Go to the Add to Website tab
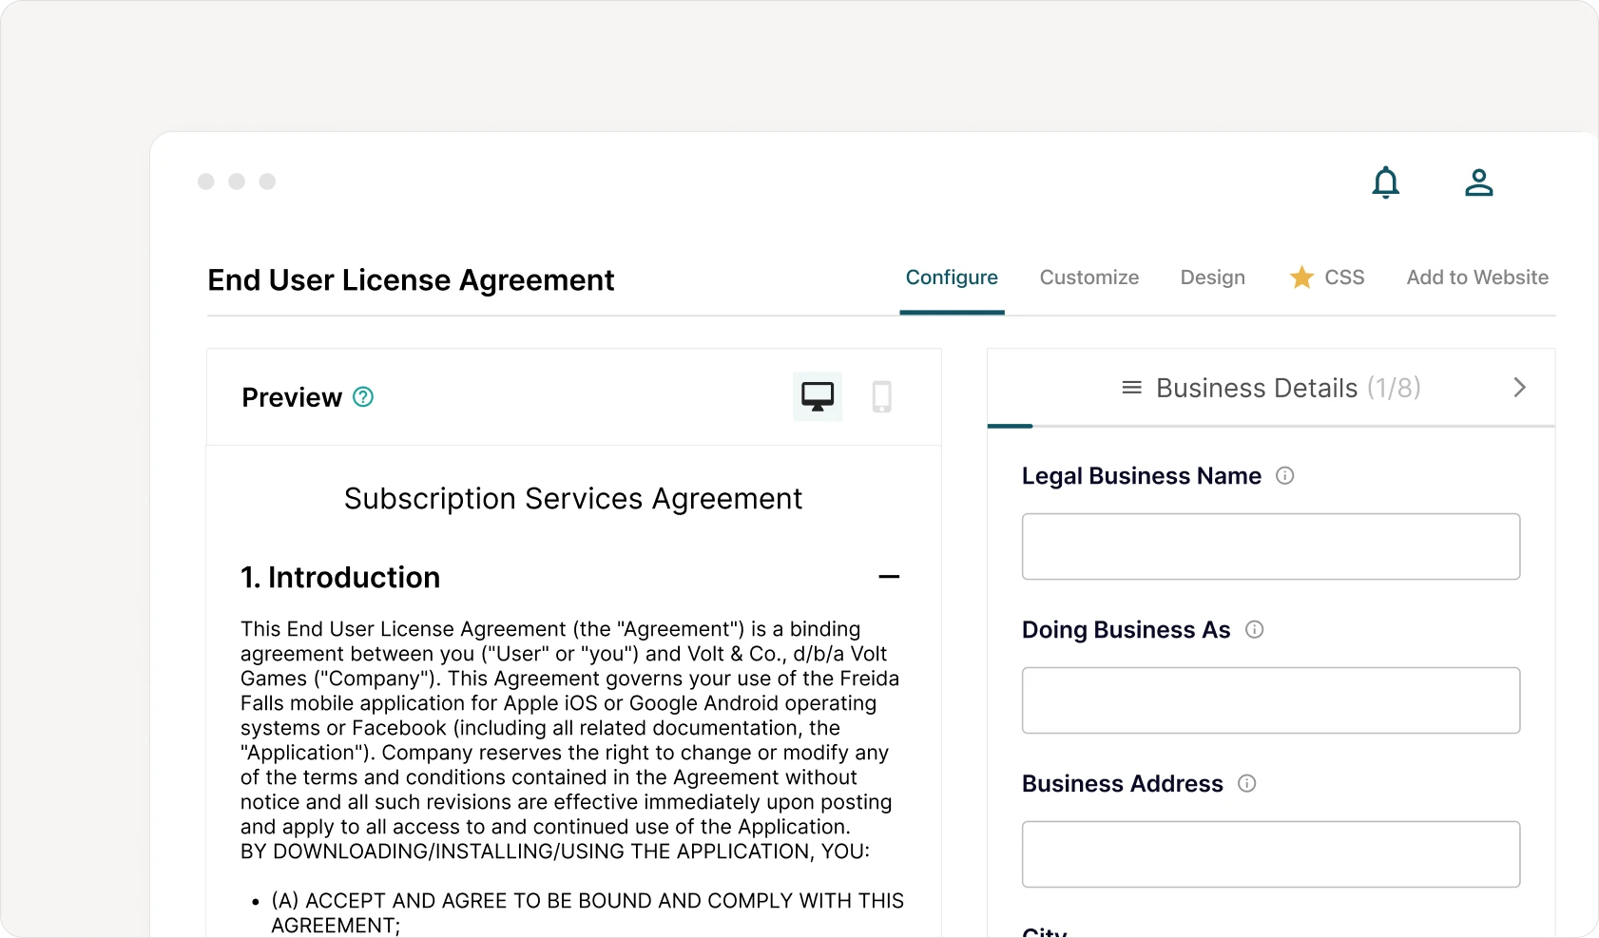 point(1477,278)
